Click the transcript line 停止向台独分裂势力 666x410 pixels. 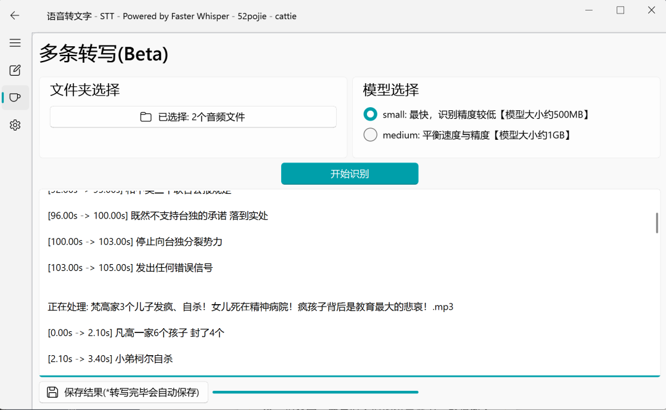point(135,242)
